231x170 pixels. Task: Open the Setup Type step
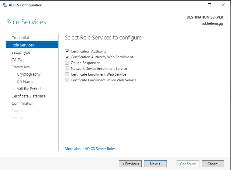point(21,53)
